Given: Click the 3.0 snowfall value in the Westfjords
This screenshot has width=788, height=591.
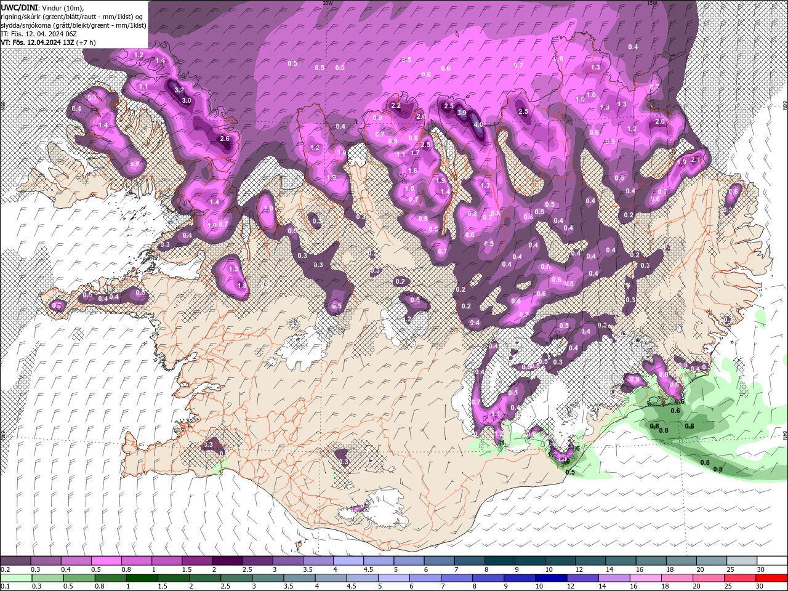Looking at the screenshot, I should click(187, 100).
